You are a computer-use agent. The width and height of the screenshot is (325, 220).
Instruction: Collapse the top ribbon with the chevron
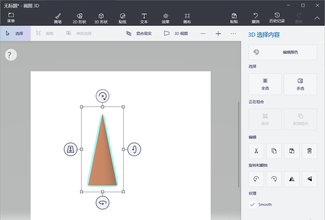tap(317, 18)
